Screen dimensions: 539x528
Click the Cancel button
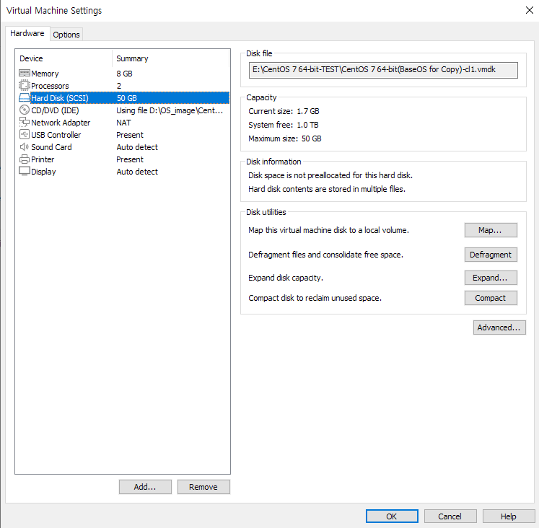tap(450, 516)
